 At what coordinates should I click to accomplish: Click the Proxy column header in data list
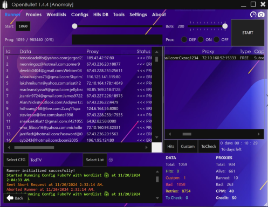click(92, 52)
